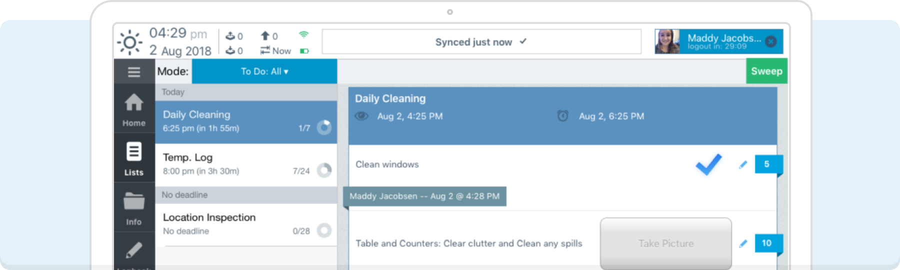Click the top download tray counter
Viewport: 900px width, 270px height.
(x=234, y=36)
